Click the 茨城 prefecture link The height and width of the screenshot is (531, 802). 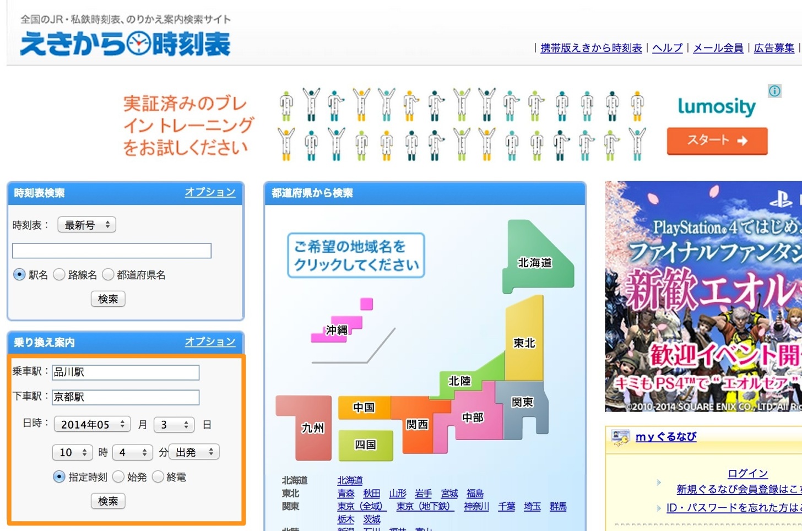click(372, 519)
